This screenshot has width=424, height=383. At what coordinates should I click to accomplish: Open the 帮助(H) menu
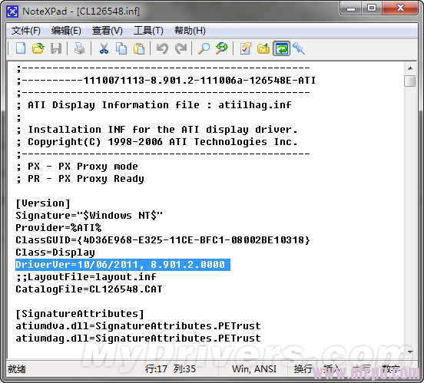[190, 31]
